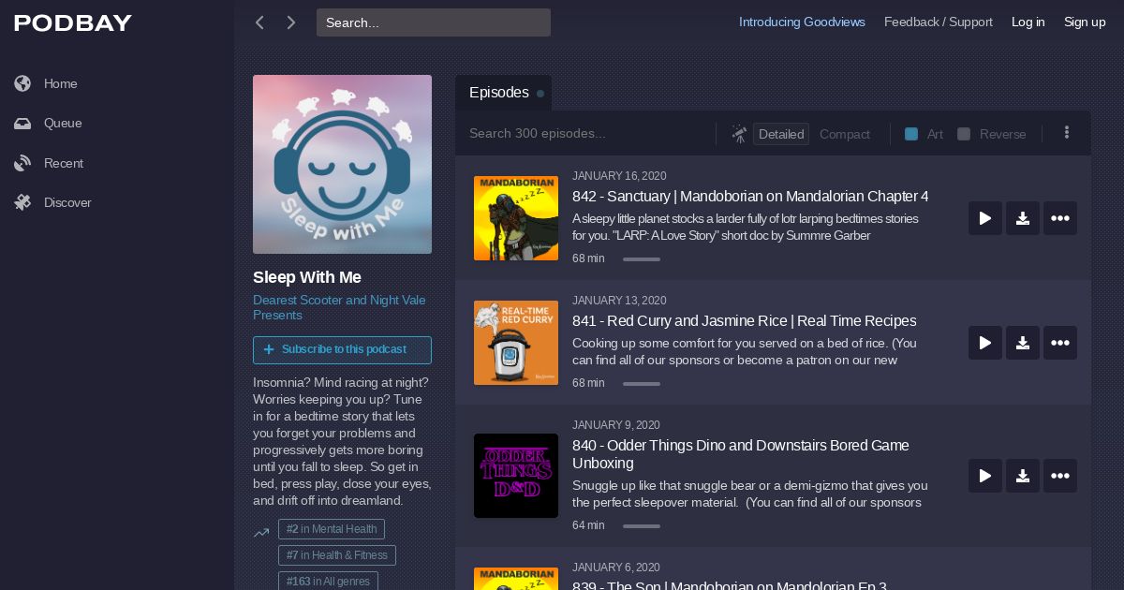
Task: Go back with the left arrow
Action: pyautogui.click(x=260, y=22)
